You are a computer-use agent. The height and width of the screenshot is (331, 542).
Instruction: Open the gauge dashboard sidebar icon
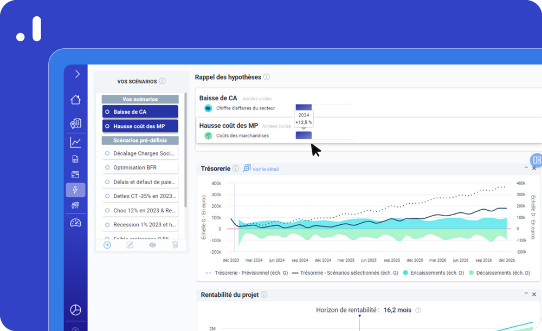76,223
